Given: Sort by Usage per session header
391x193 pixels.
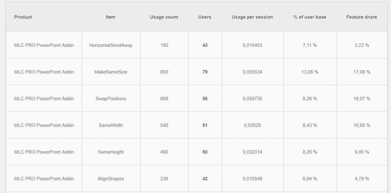Looking at the screenshot, I should tap(252, 17).
